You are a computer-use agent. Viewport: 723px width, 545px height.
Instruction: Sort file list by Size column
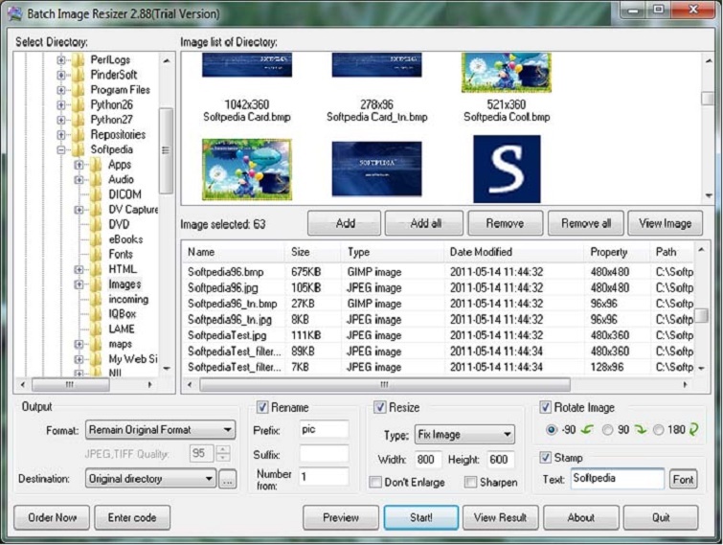click(x=300, y=252)
